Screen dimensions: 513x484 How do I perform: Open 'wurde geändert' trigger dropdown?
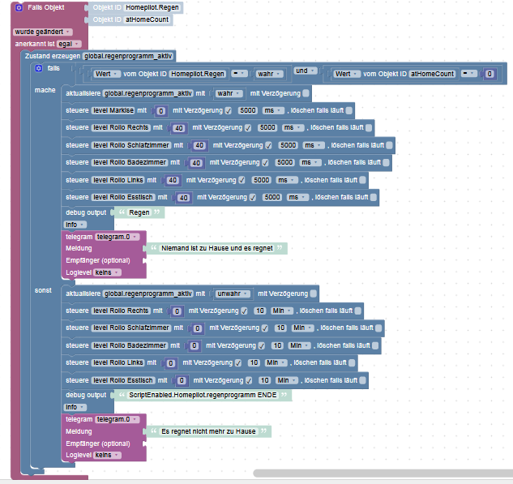[x=43, y=32]
